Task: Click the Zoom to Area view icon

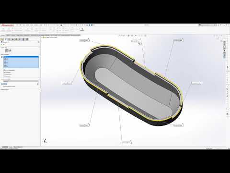Action: click(122, 36)
